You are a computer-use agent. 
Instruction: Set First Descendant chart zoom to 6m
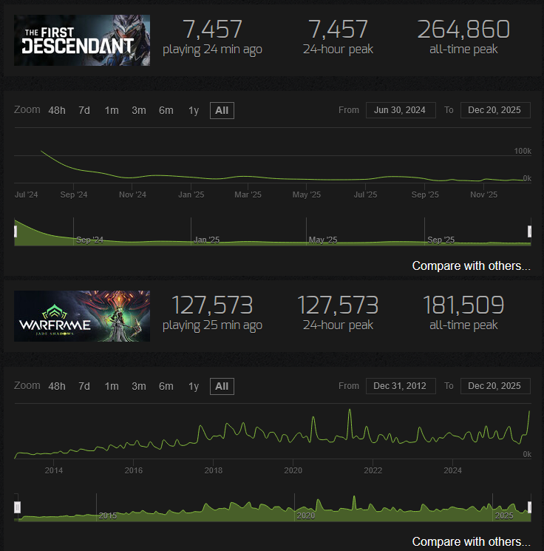coord(166,110)
